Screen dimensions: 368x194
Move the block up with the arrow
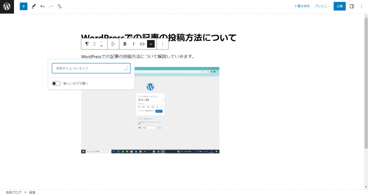click(x=102, y=42)
